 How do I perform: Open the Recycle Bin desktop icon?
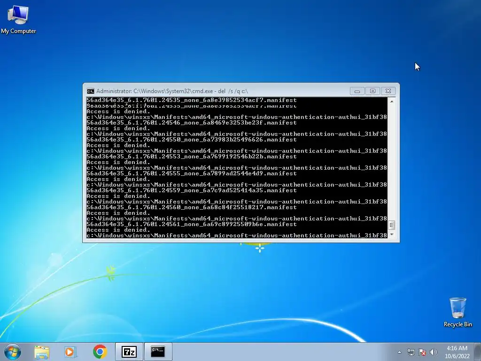point(458,313)
